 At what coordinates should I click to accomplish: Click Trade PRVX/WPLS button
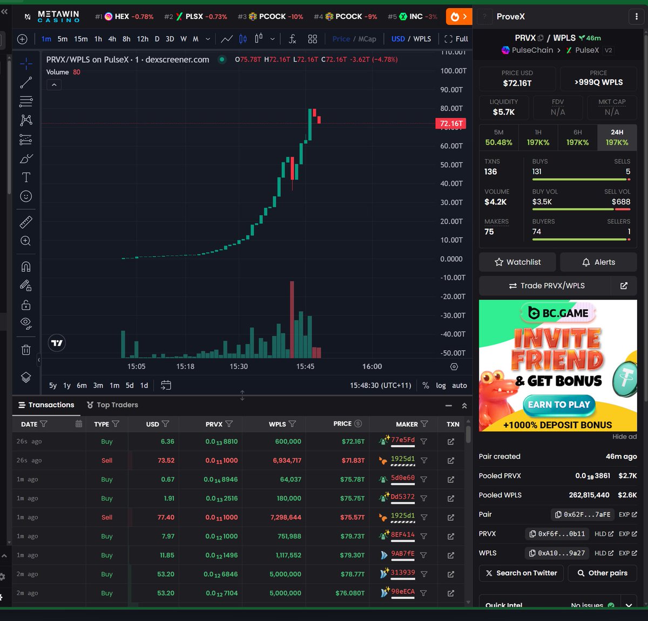(x=546, y=286)
